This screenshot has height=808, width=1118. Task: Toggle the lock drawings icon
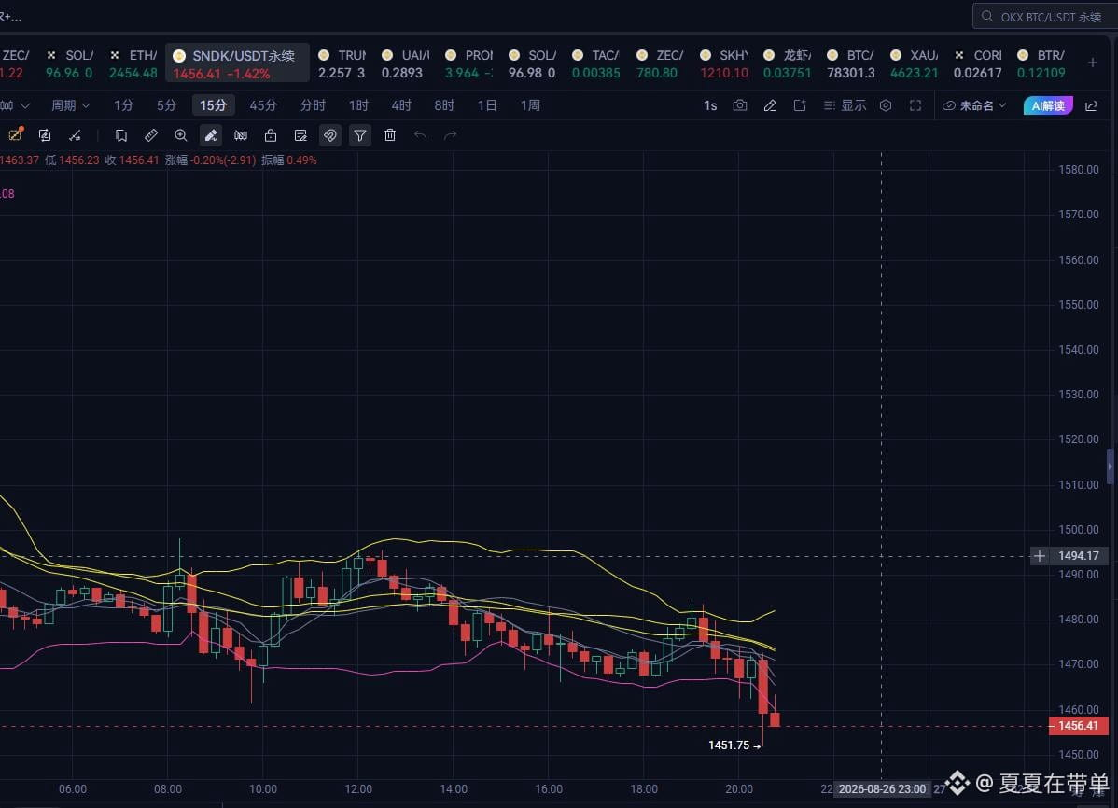pyautogui.click(x=271, y=135)
